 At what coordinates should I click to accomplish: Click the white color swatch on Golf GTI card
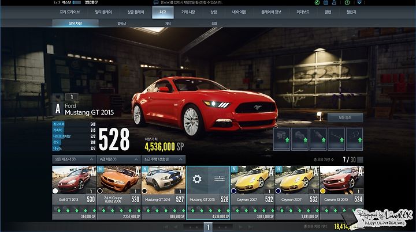pyautogui.click(x=55, y=191)
